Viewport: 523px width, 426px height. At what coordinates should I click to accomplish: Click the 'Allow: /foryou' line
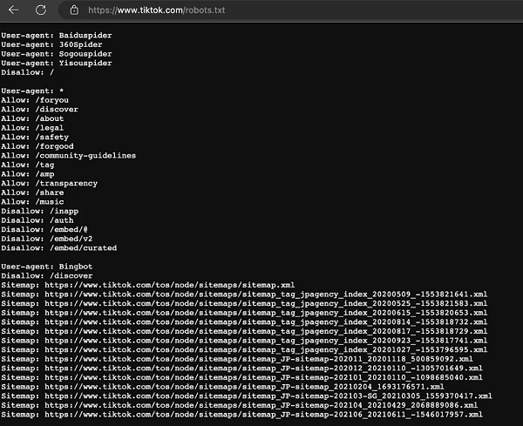[35, 100]
